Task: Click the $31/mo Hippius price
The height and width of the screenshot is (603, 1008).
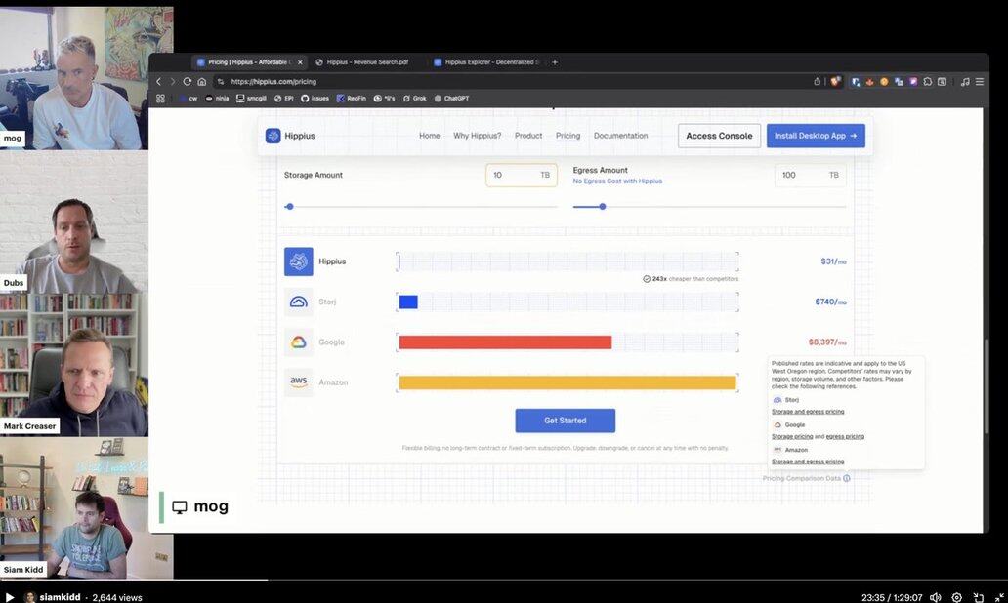Action: pos(833,261)
